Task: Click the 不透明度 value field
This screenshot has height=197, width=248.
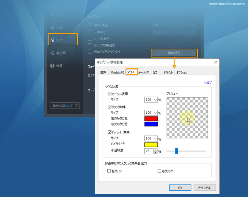Action: click(x=149, y=151)
